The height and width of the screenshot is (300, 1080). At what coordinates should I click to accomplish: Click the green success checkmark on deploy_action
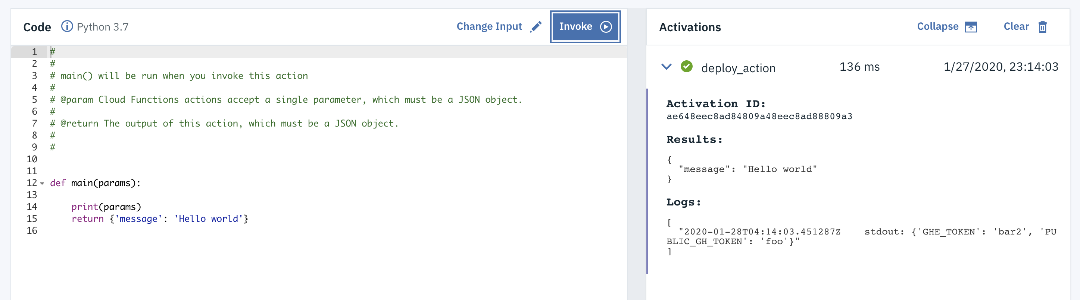click(686, 67)
